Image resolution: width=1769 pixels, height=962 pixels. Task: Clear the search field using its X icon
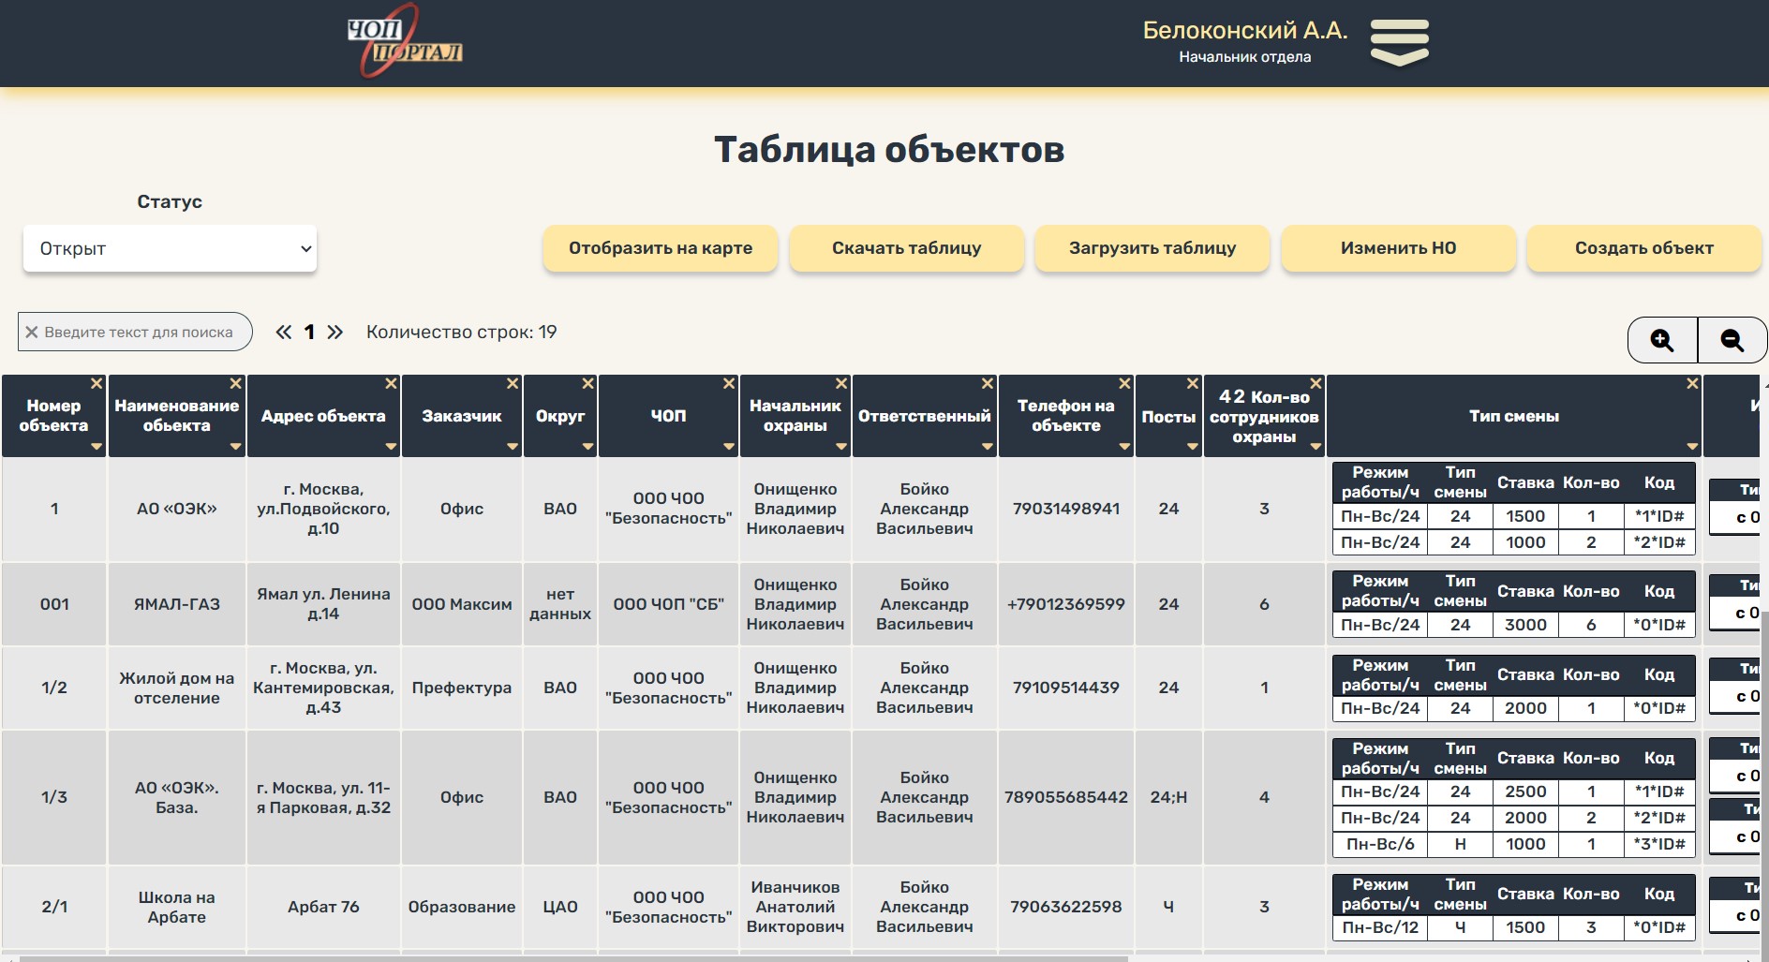(31, 331)
